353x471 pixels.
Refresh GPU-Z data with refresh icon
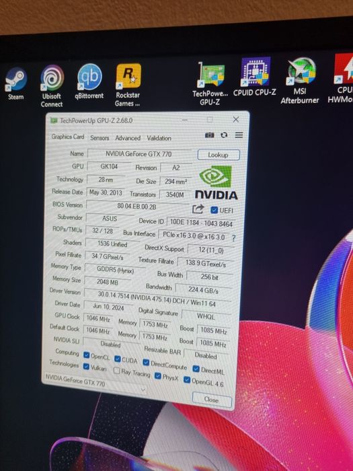point(224,135)
